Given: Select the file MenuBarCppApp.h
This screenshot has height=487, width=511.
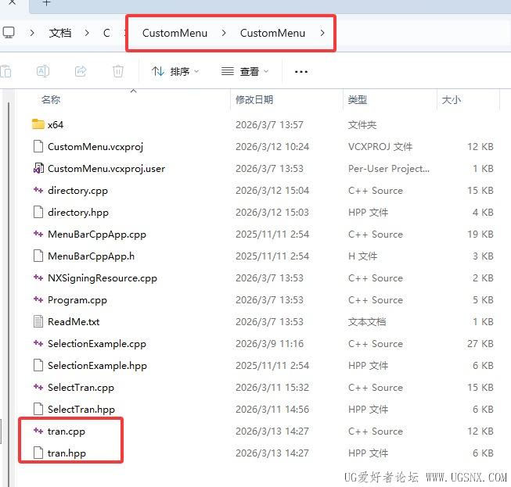Looking at the screenshot, I should point(91,256).
